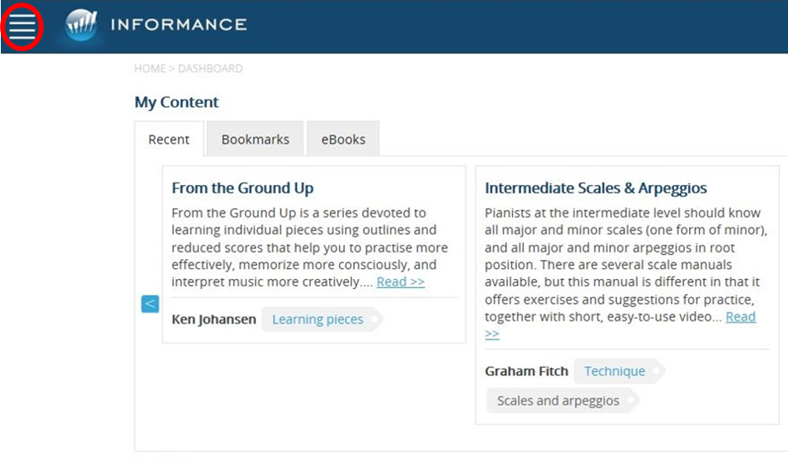This screenshot has height=460, width=788.
Task: Switch to the Recent tab
Action: coord(169,139)
